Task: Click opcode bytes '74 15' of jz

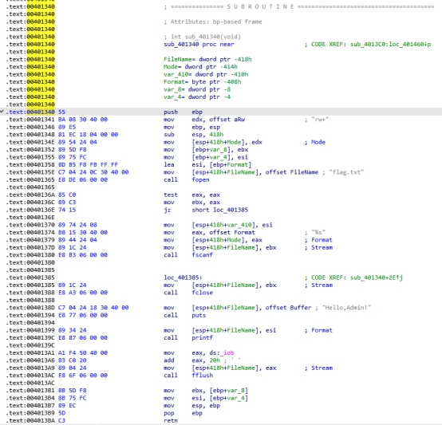Action: point(67,210)
